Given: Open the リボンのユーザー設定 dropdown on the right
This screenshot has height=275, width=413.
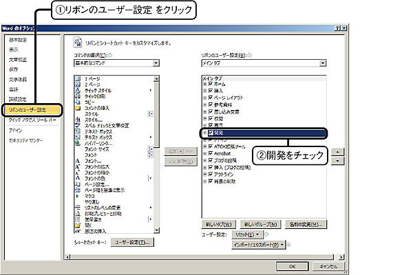Looking at the screenshot, I should pos(322,63).
